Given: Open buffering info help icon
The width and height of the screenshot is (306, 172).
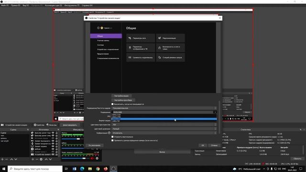Looking at the screenshot, I should click(109, 133).
